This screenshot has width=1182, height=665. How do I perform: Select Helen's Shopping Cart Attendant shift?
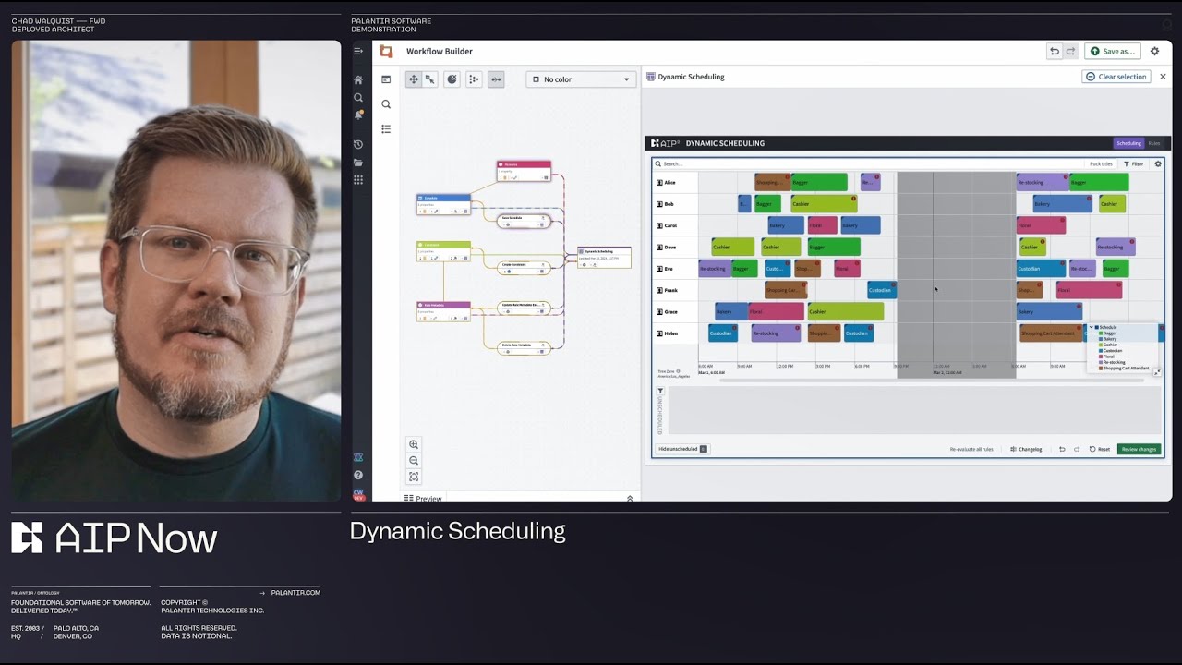pos(1051,333)
